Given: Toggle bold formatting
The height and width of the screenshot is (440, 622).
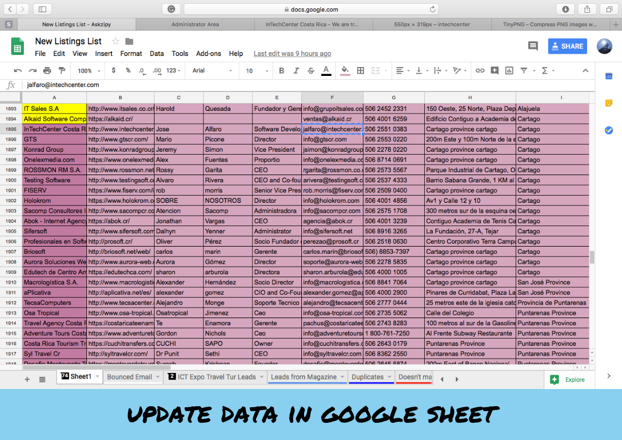Looking at the screenshot, I should coord(281,71).
